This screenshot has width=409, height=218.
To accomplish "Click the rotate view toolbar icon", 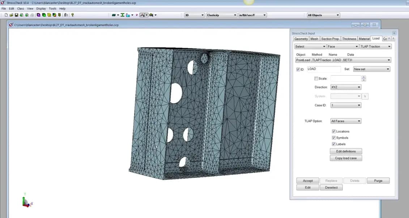I will [142, 15].
